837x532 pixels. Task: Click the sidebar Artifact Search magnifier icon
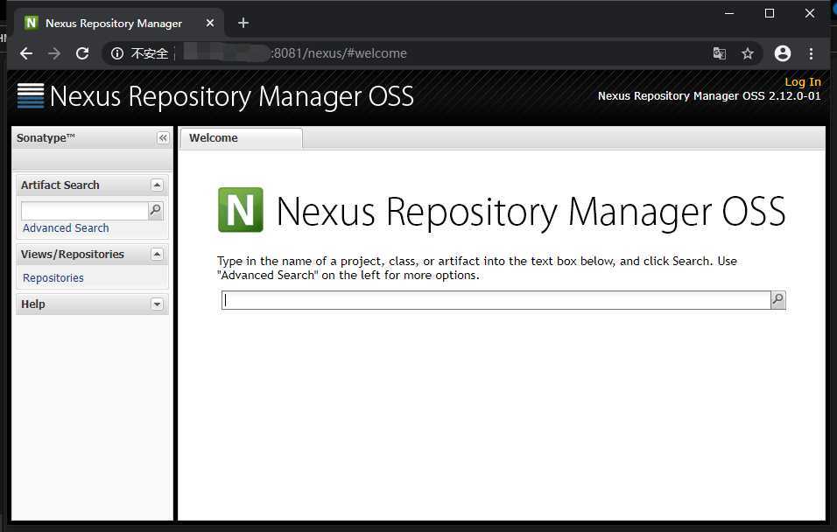(x=155, y=210)
